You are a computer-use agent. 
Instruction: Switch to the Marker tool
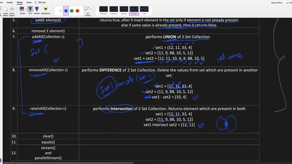[37, 10]
